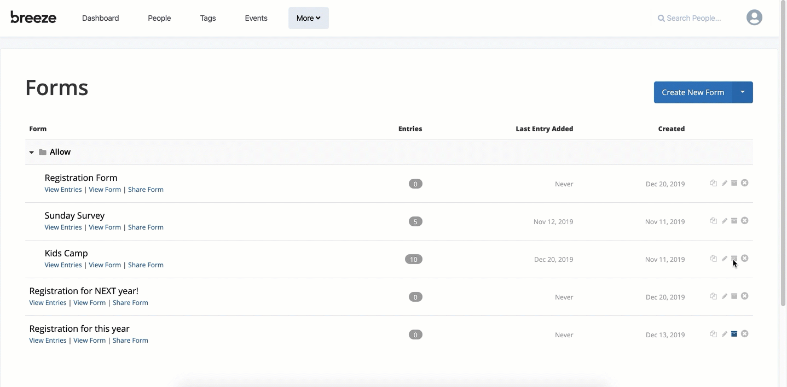Share the Kids Camp form

point(146,265)
